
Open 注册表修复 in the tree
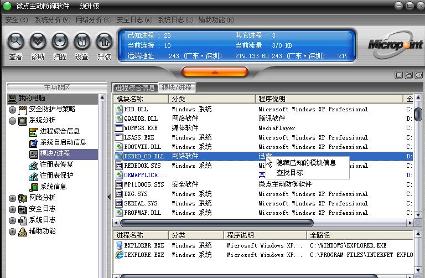pos(56,164)
